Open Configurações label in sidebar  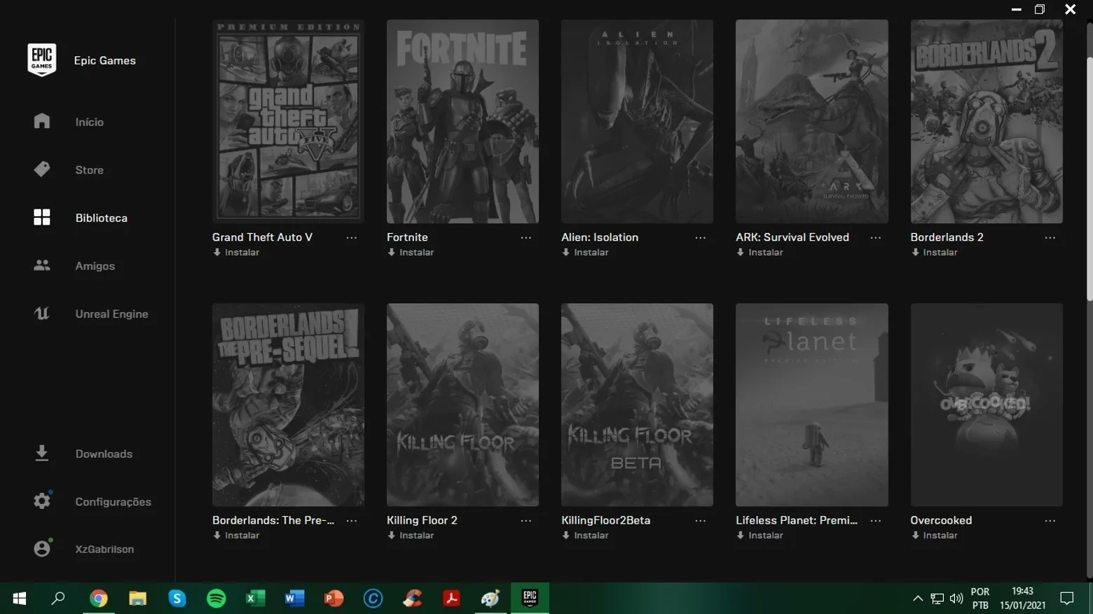pyautogui.click(x=114, y=502)
